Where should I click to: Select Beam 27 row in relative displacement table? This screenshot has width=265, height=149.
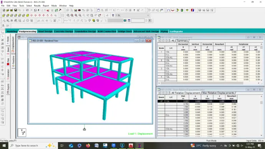pyautogui.click(x=197, y=101)
